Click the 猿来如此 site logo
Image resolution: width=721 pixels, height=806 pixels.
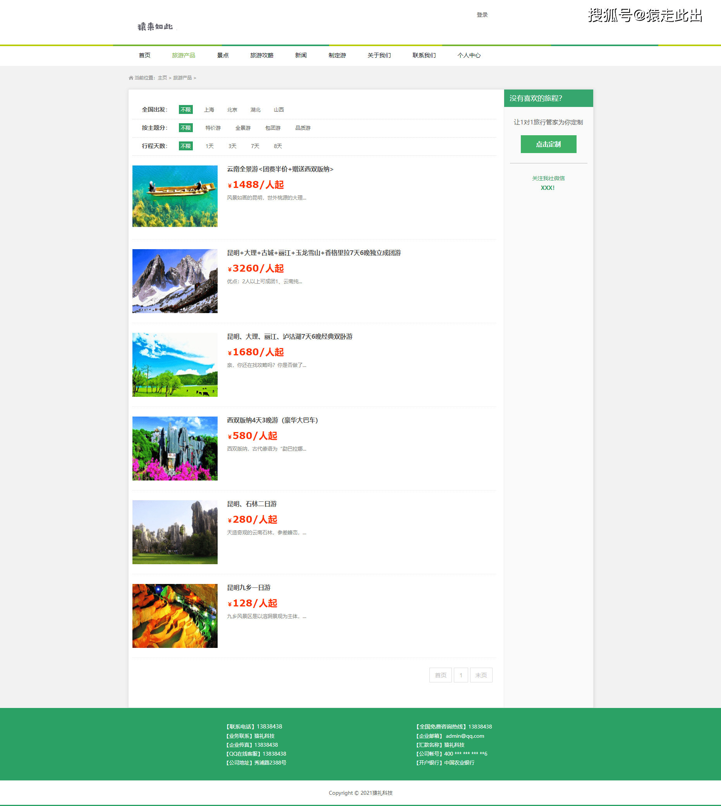click(155, 27)
